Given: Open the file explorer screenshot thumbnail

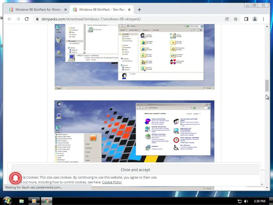Looking at the screenshot, I should pyautogui.click(x=134, y=57).
